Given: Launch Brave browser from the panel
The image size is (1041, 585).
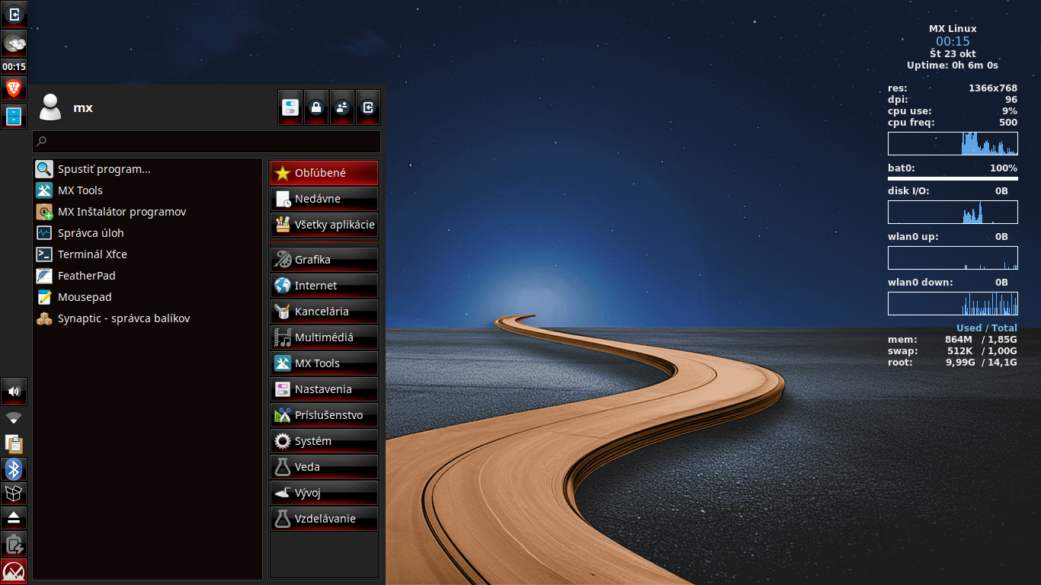Looking at the screenshot, I should [14, 88].
